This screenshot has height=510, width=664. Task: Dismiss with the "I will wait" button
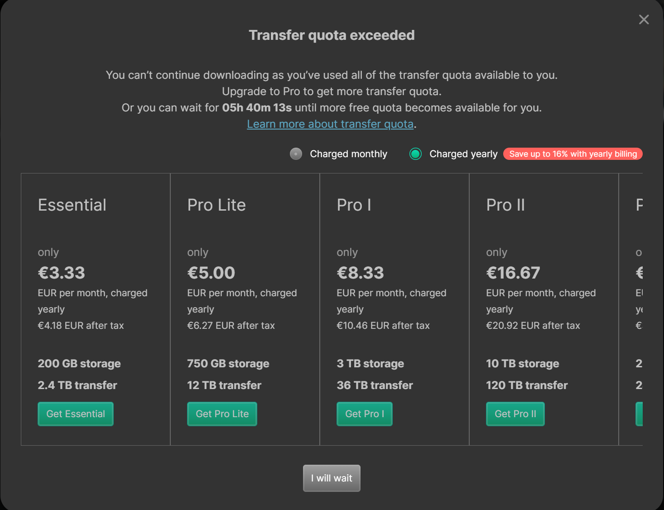[332, 478]
